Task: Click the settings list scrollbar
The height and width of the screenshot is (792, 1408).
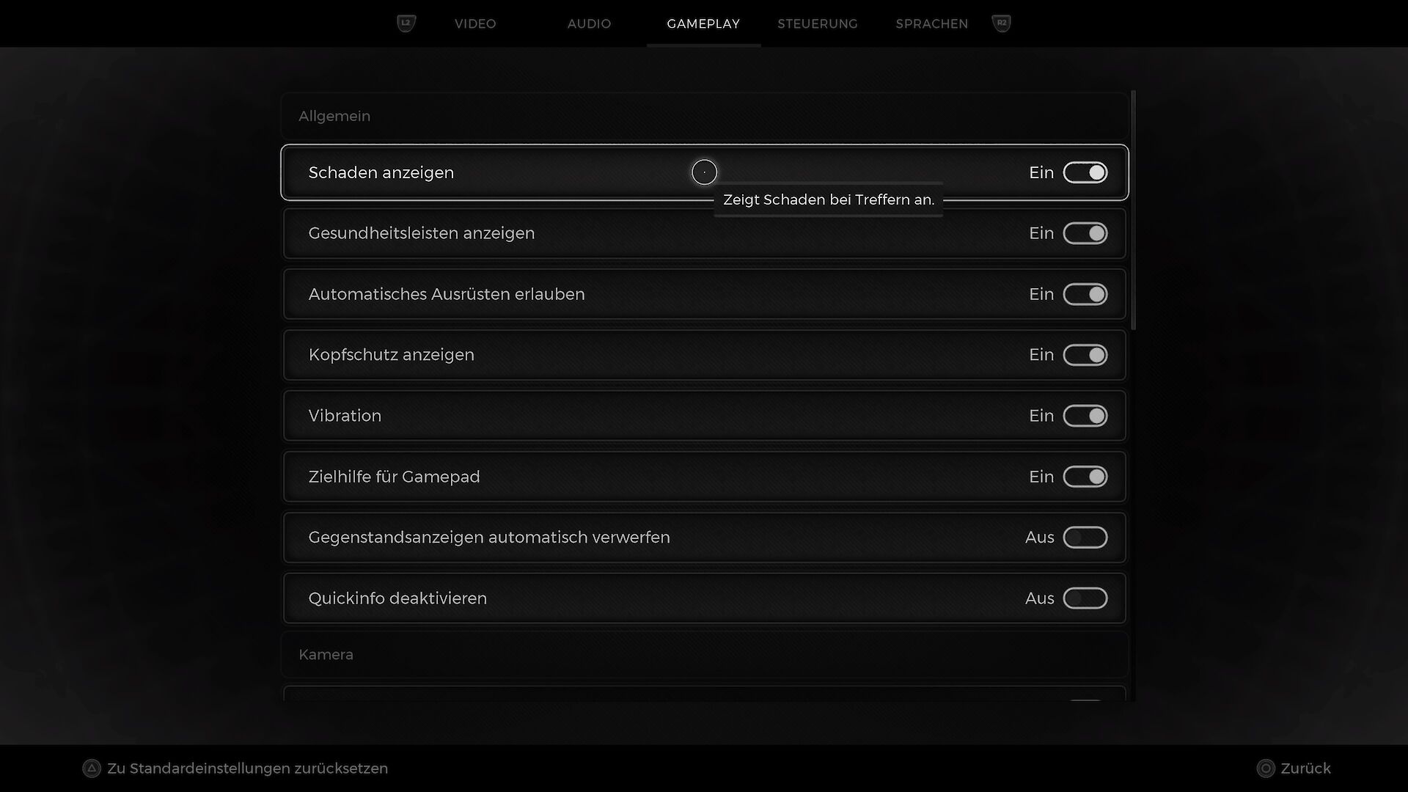Action: (1134, 211)
